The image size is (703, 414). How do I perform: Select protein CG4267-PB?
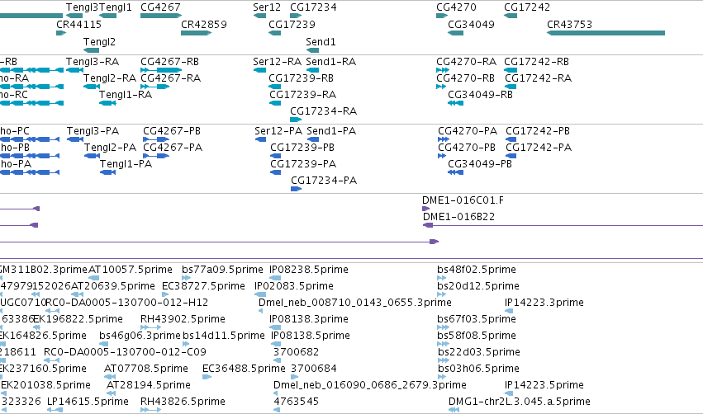pos(172,130)
